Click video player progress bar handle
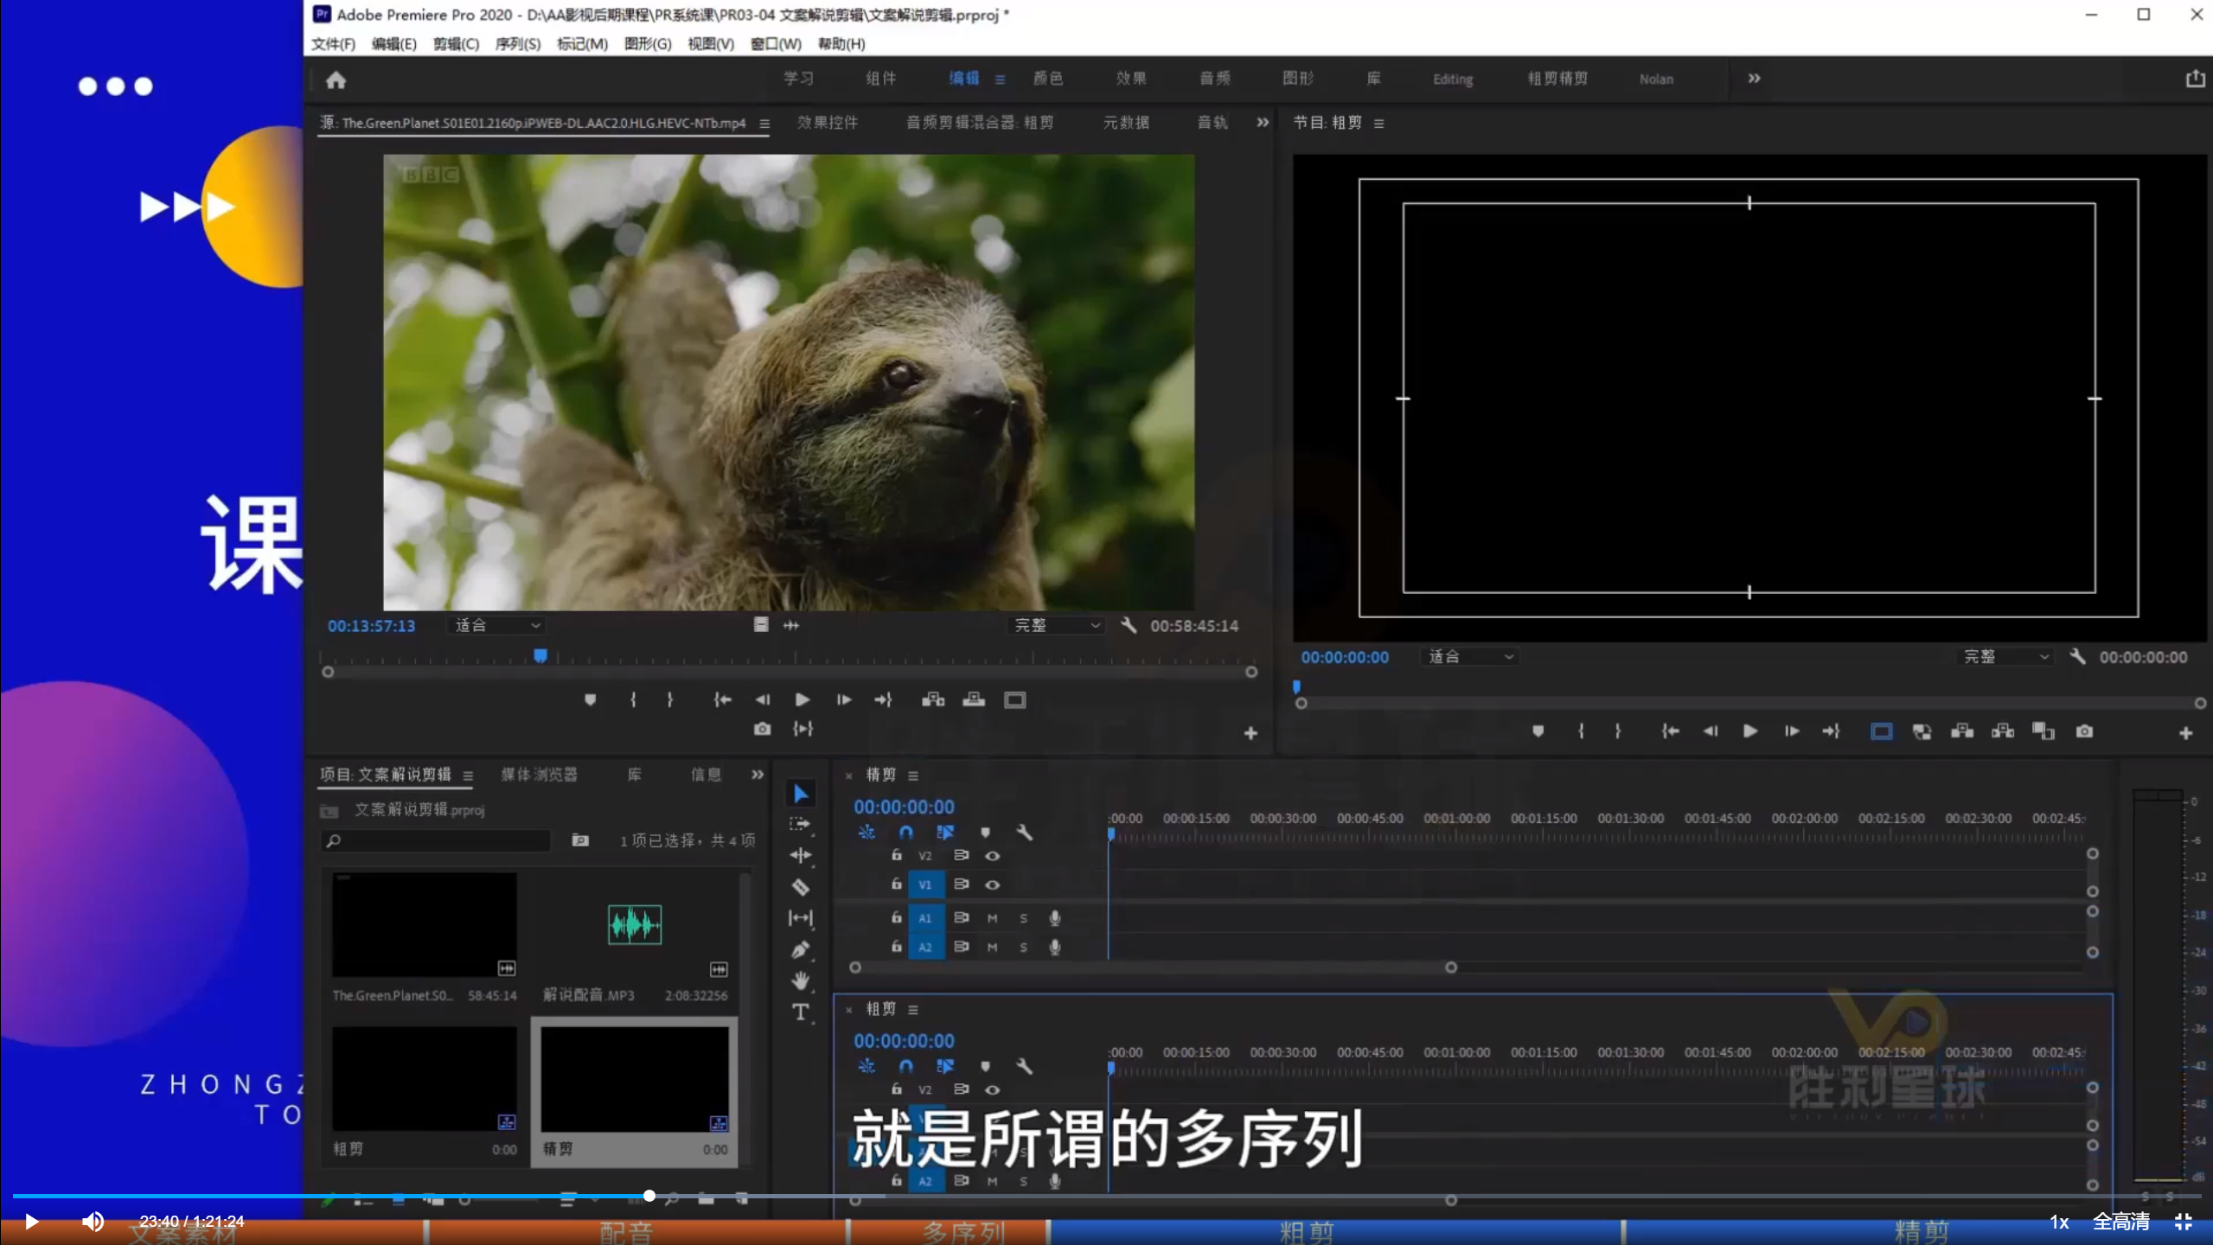 point(649,1196)
